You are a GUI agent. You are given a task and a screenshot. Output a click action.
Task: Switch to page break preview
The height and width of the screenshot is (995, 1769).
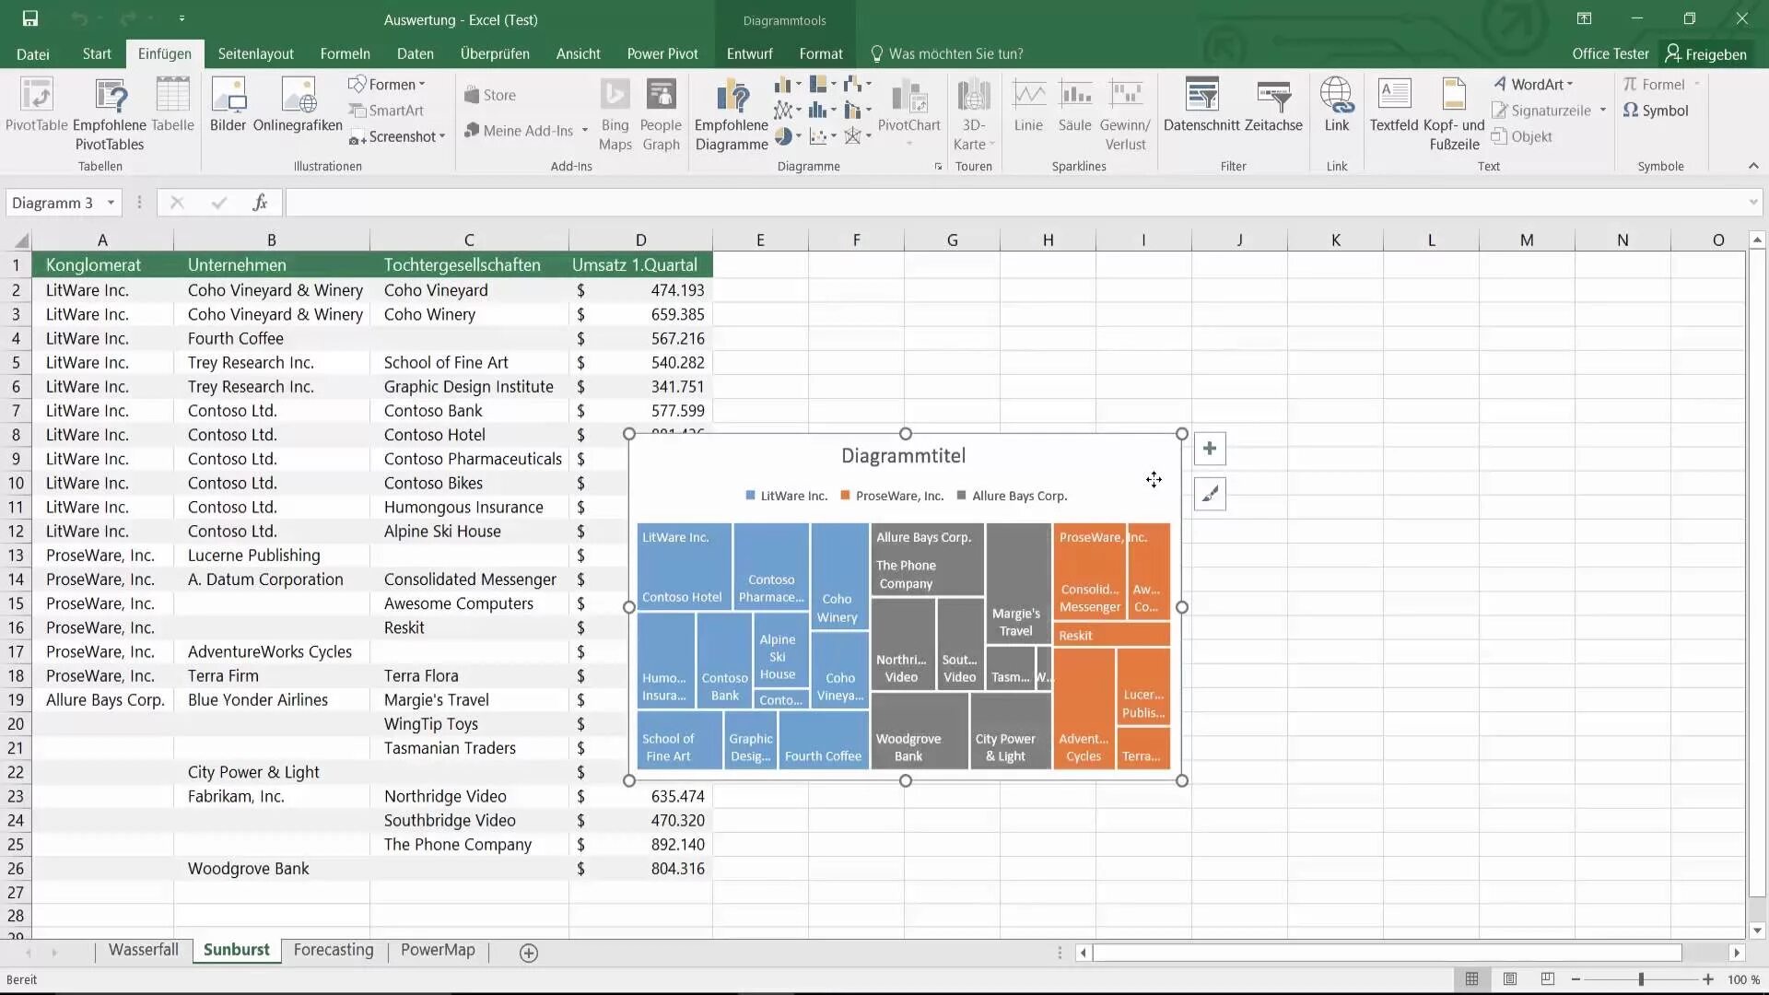pos(1548,979)
